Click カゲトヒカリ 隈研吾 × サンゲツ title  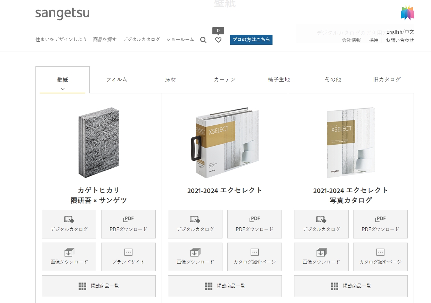[99, 195]
